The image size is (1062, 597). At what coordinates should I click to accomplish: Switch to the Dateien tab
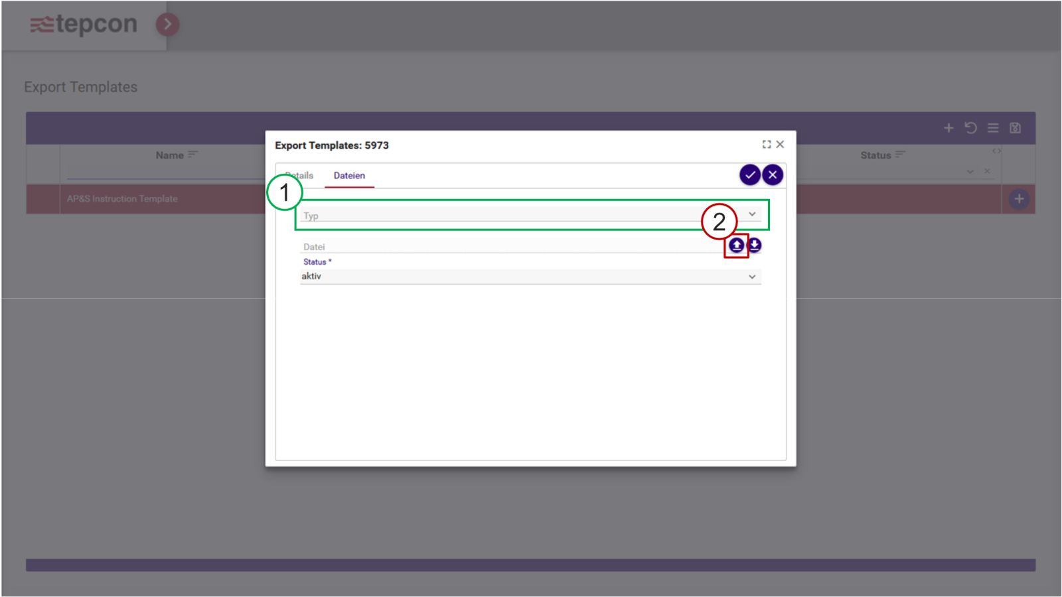pos(349,175)
